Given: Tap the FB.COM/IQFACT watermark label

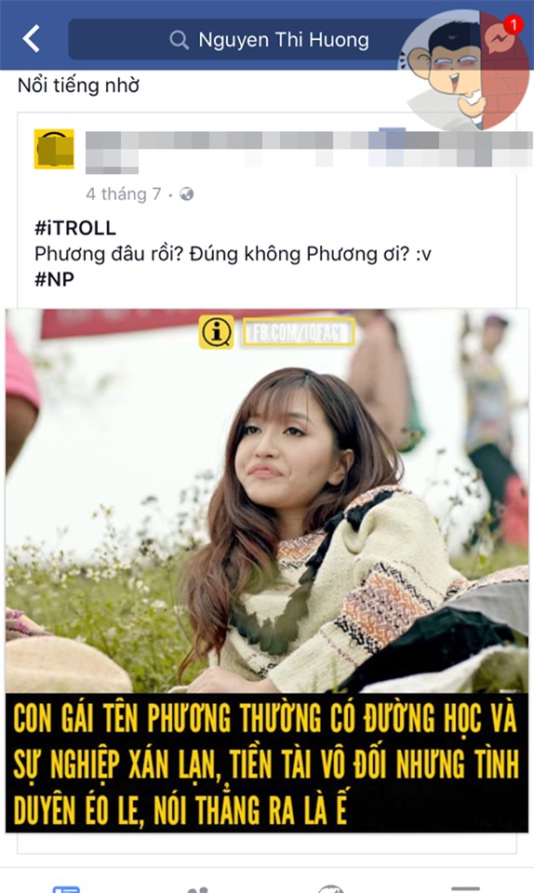Looking at the screenshot, I should [x=299, y=332].
